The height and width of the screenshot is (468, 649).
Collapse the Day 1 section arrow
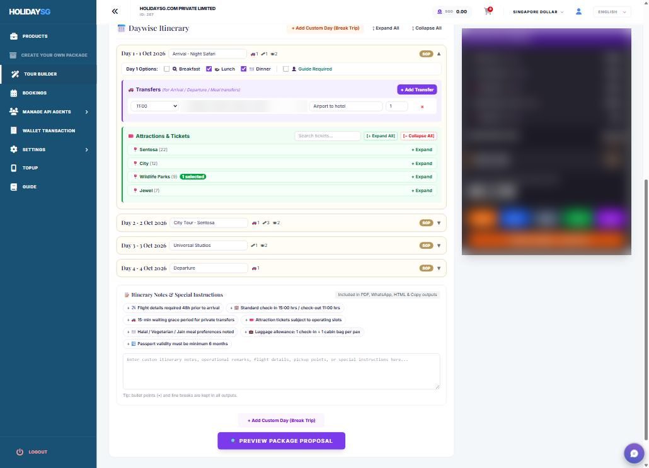439,54
